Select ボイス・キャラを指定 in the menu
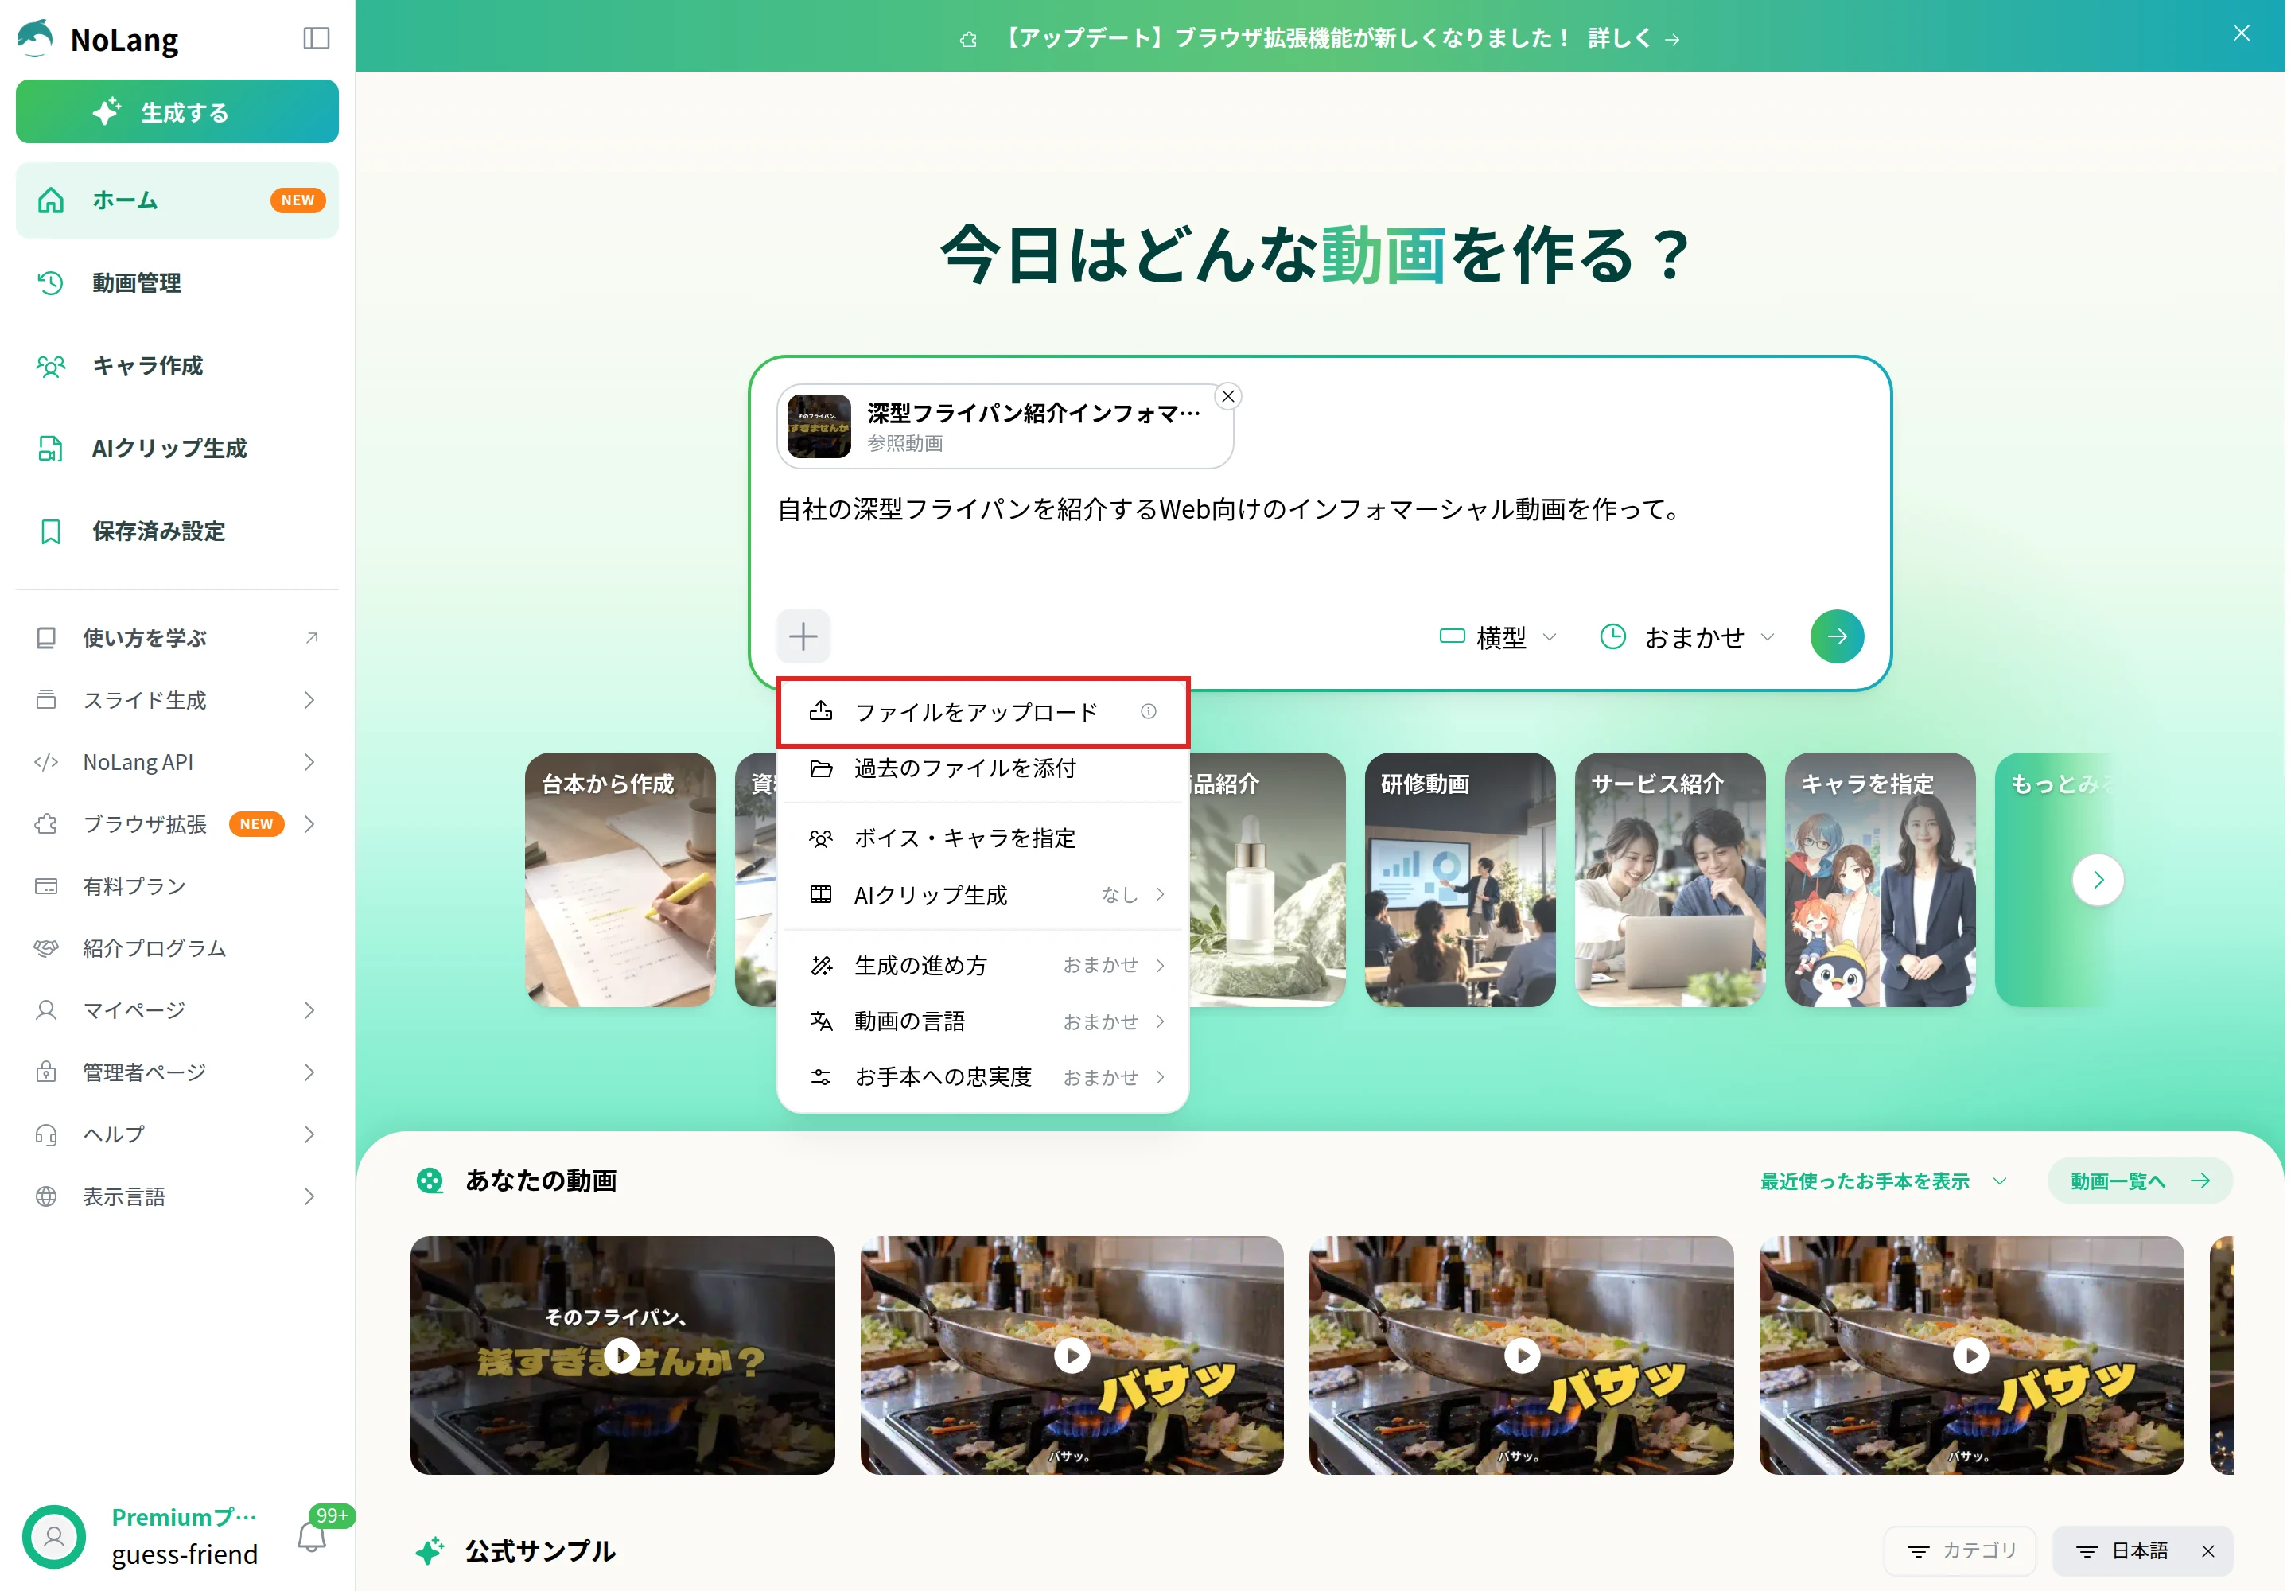 click(982, 838)
